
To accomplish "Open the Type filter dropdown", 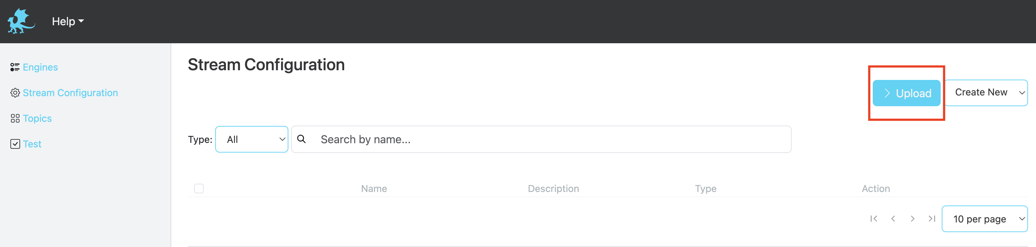I will coord(252,139).
